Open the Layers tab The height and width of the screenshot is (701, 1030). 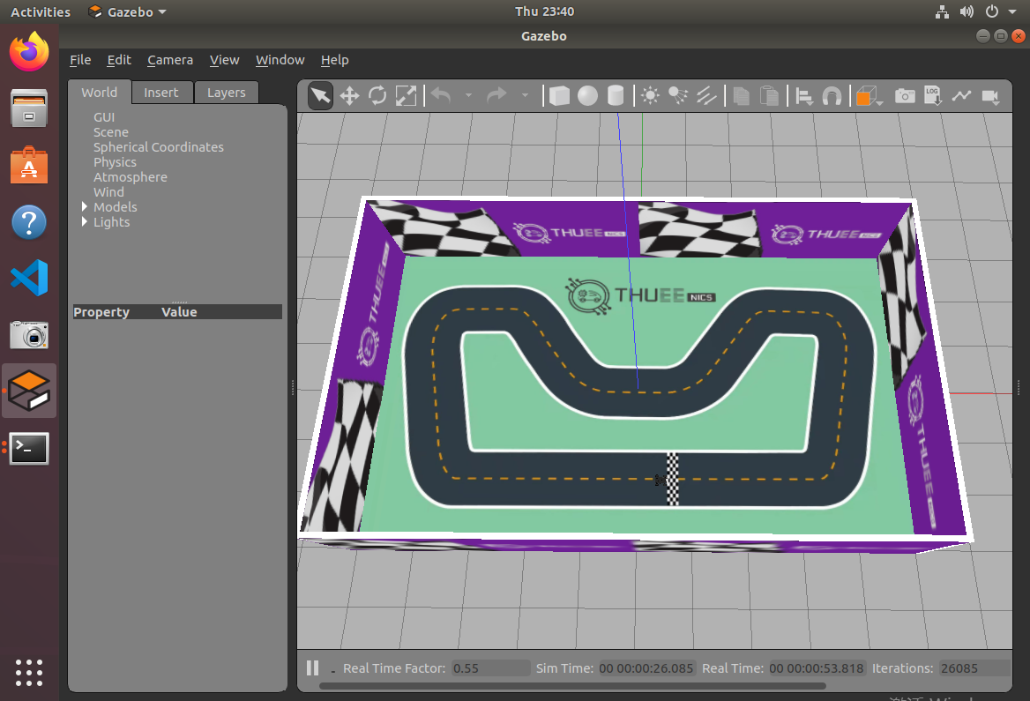pyautogui.click(x=226, y=93)
